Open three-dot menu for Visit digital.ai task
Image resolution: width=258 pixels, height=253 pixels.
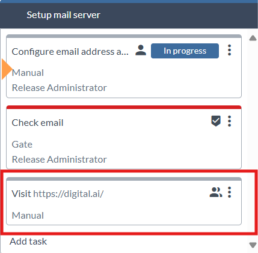tap(230, 192)
